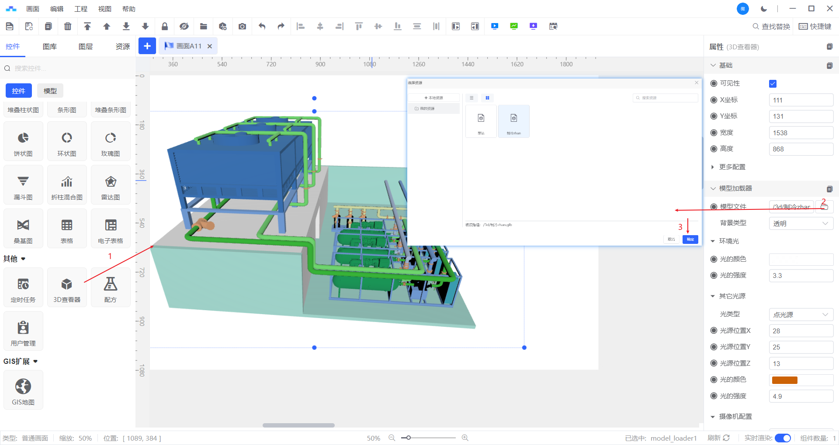Toggle the 实时渲染 switch
This screenshot has height=445, width=839.
[x=783, y=438]
